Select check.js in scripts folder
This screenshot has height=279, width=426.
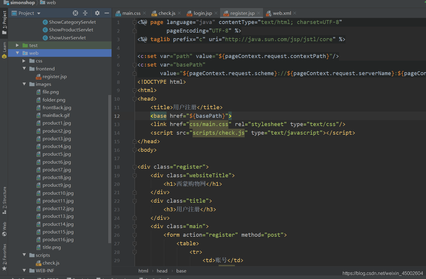click(51, 263)
